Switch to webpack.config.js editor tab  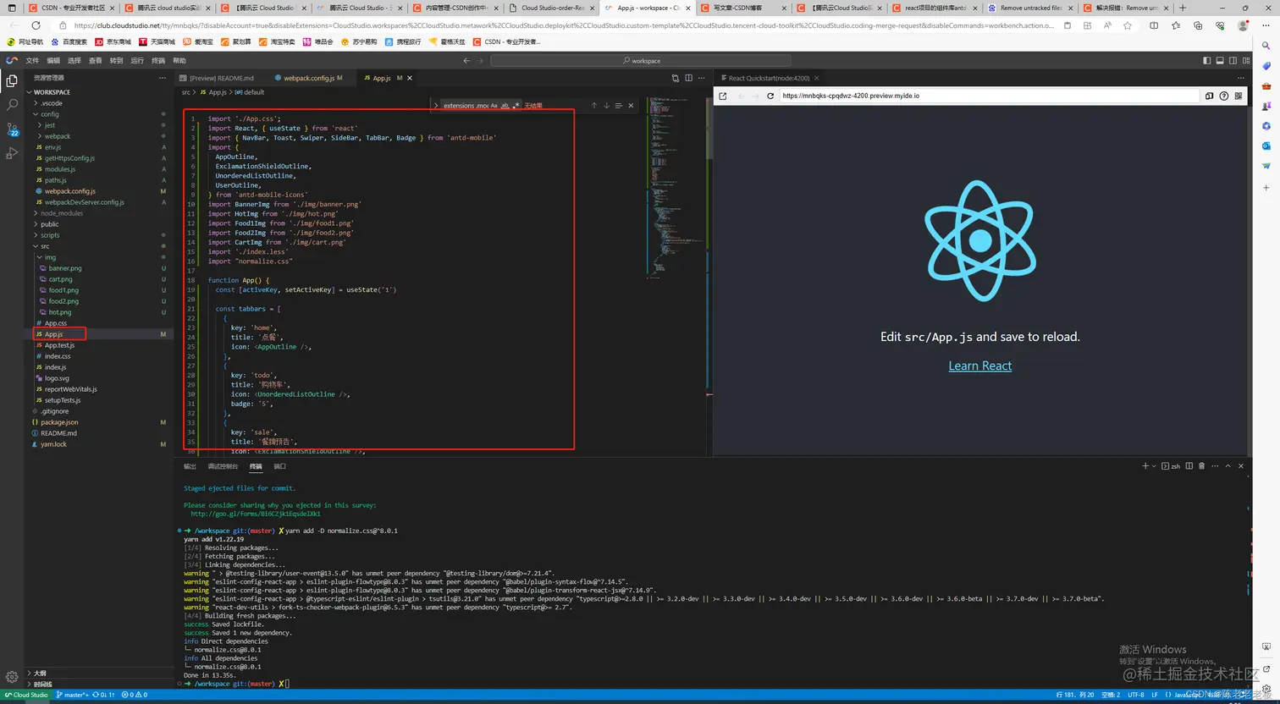(x=310, y=78)
